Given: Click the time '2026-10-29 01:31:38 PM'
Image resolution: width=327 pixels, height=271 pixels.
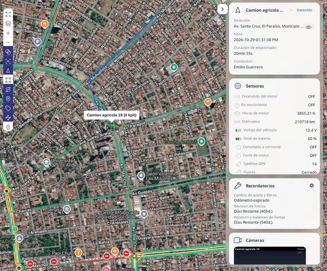Looking at the screenshot, I should (x=256, y=40).
